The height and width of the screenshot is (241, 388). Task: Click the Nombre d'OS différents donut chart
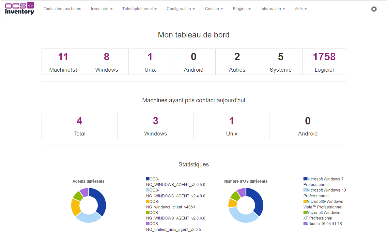[246, 205]
